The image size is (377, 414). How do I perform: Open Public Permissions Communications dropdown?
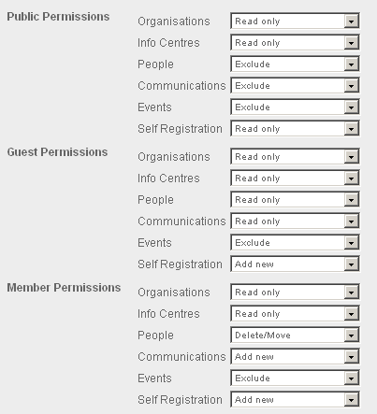click(295, 86)
